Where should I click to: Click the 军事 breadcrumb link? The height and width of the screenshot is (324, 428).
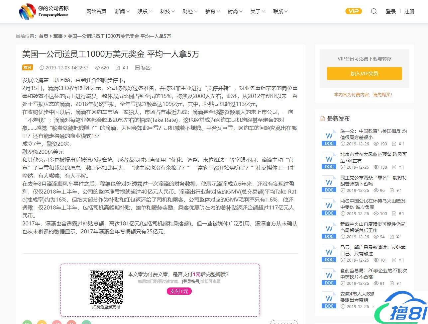pyautogui.click(x=58, y=36)
